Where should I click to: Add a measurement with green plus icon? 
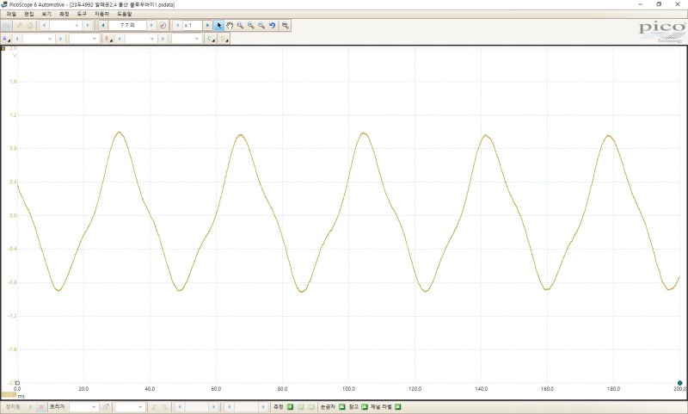[x=290, y=406]
